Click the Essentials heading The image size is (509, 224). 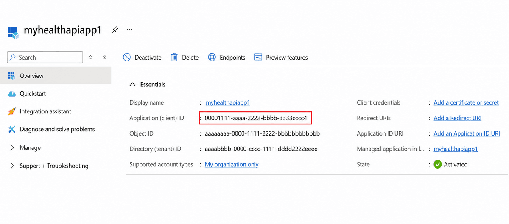pyautogui.click(x=153, y=84)
